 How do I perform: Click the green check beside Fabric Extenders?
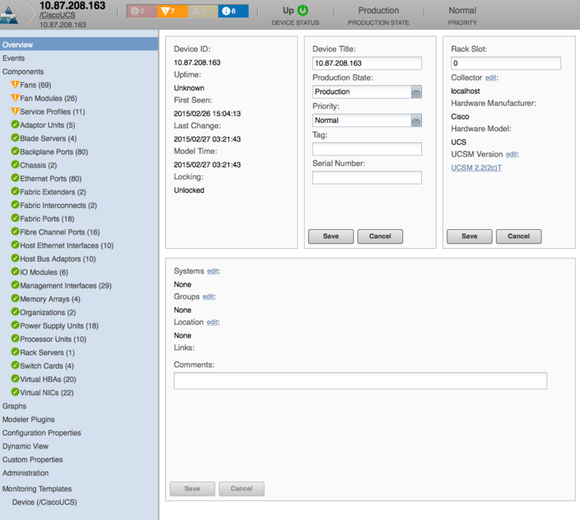[15, 191]
